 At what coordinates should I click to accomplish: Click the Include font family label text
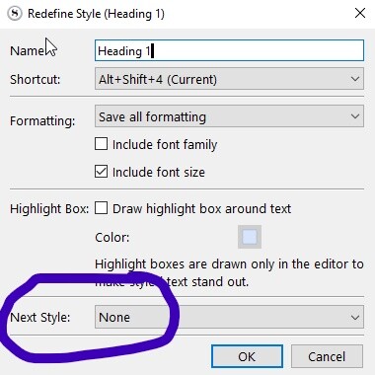tap(165, 145)
